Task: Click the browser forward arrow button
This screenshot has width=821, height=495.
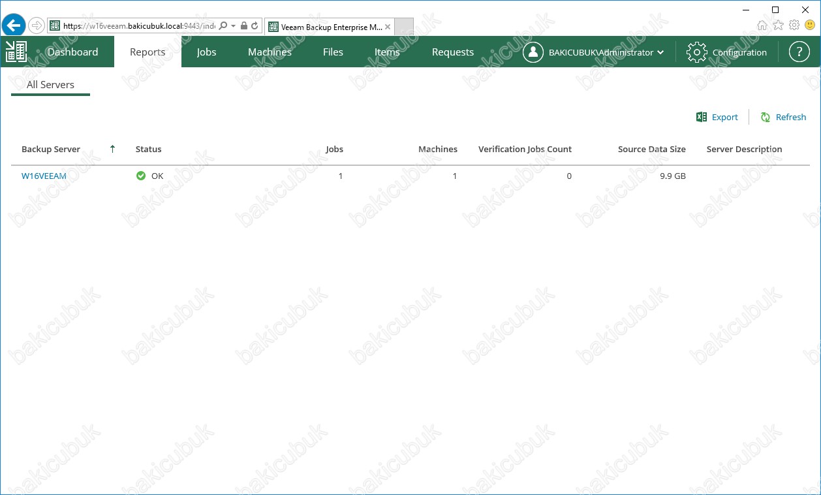Action: tap(37, 25)
